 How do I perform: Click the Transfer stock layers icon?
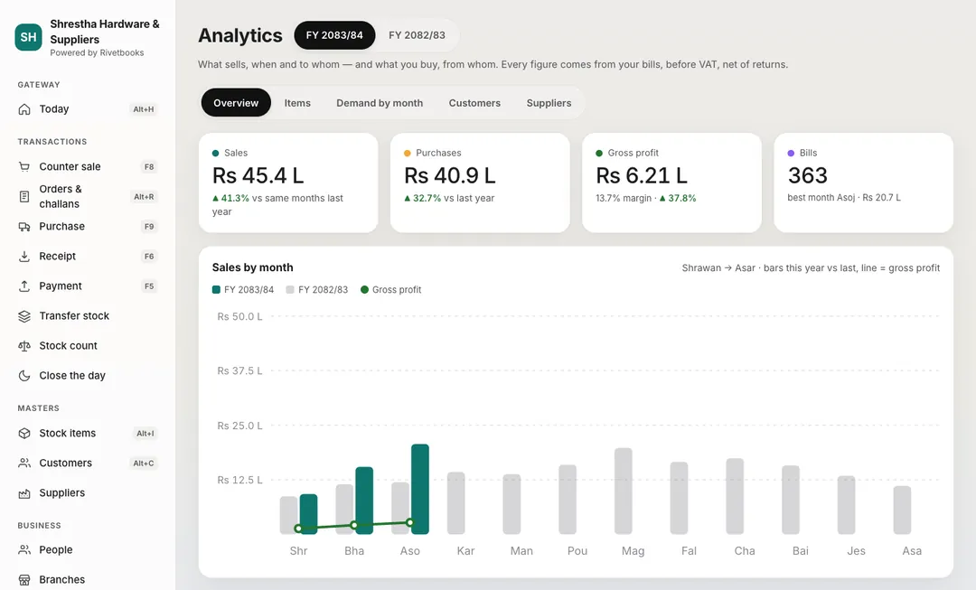point(24,316)
